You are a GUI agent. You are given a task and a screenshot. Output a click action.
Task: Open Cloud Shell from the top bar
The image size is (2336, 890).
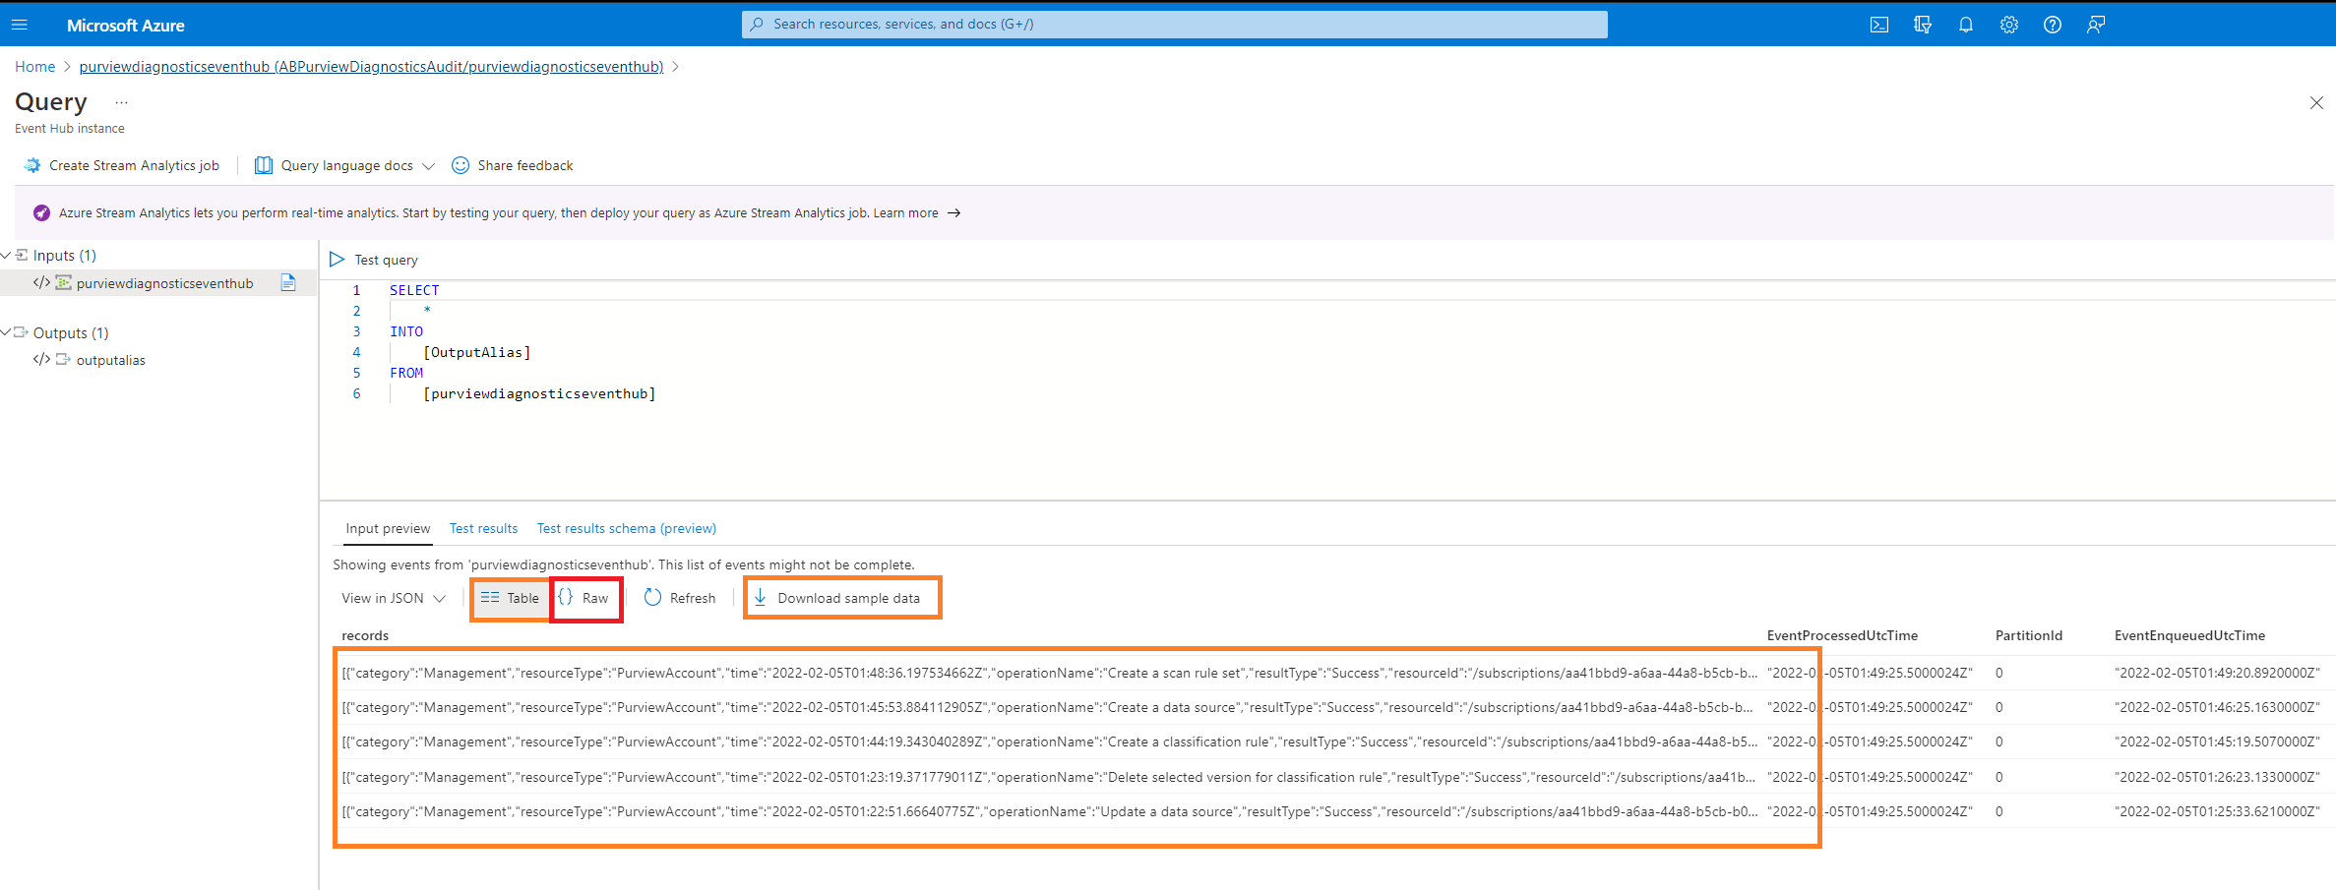(x=1879, y=25)
